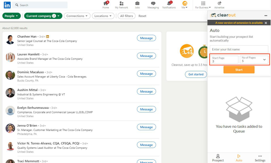Viewport: 271px width, 163px height.
Task: Click Aushim Mittal's profile photo
Action: (10, 93)
